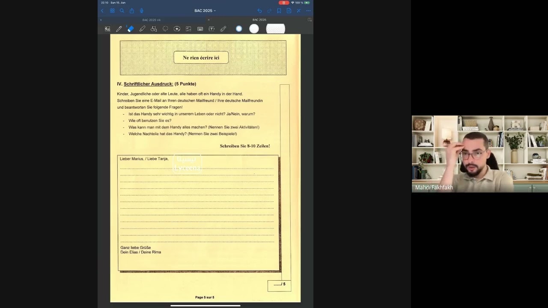Add a new page
This screenshot has height=308, width=548.
click(x=289, y=11)
